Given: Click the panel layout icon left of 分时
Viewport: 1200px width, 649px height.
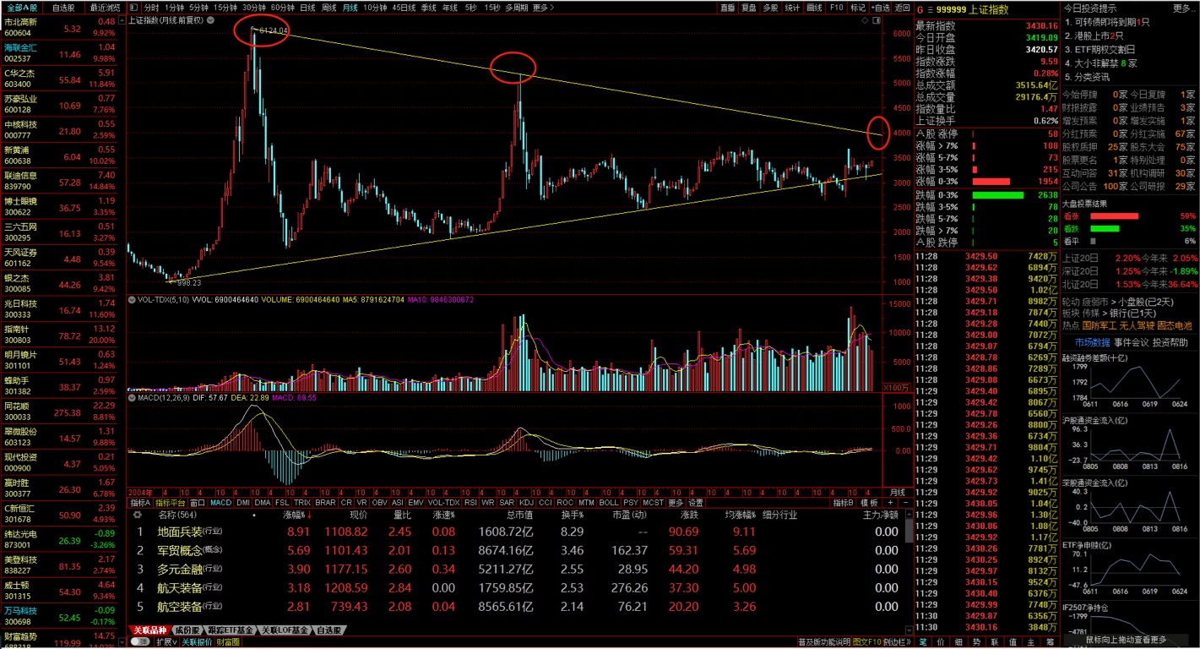Looking at the screenshot, I should pyautogui.click(x=134, y=7).
